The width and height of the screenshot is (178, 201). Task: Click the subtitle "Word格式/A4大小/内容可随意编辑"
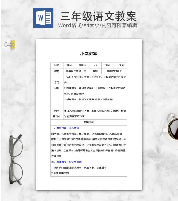[x=98, y=25]
